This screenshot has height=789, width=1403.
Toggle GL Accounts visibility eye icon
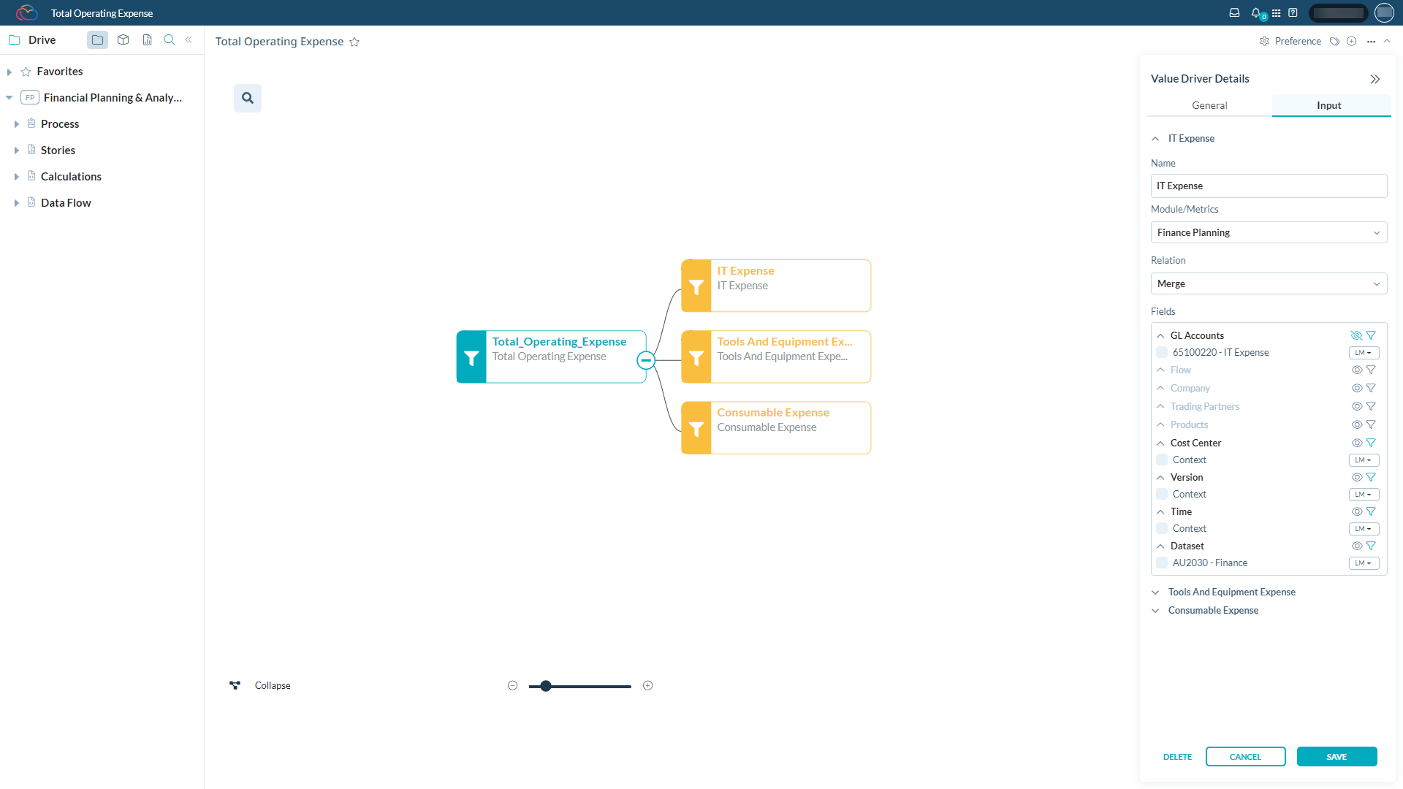tap(1356, 335)
